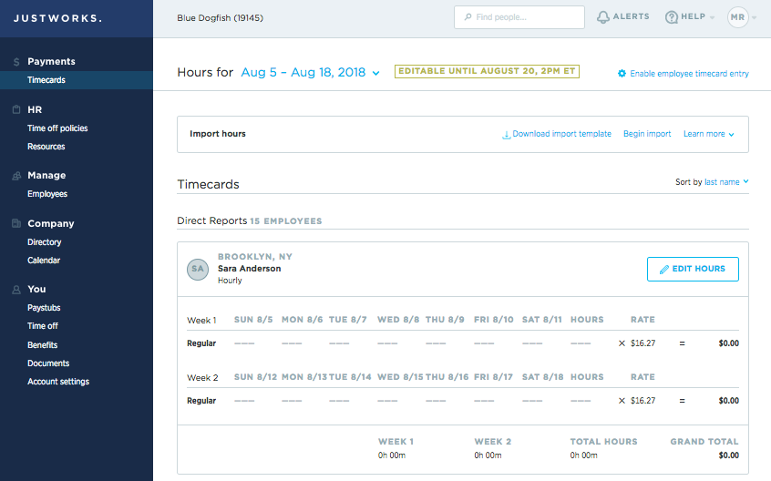View your Paystubs
Viewport: 771px width, 481px height.
[x=44, y=308]
